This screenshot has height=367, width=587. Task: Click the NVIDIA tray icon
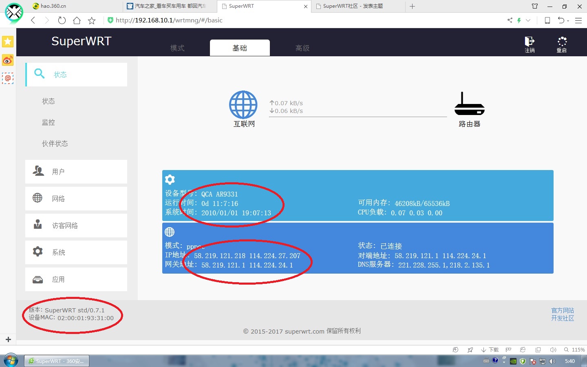(513, 361)
